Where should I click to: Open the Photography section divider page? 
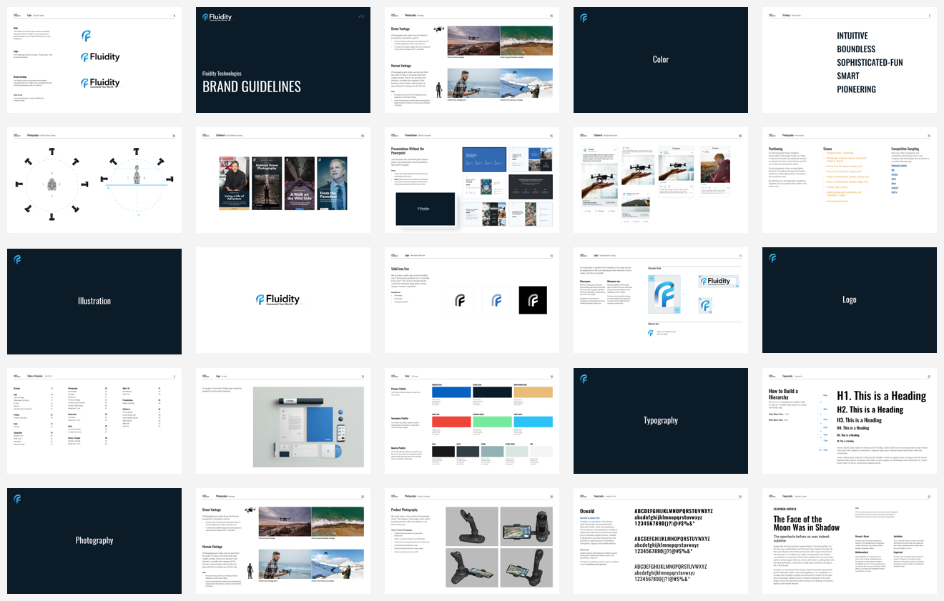[x=94, y=541]
